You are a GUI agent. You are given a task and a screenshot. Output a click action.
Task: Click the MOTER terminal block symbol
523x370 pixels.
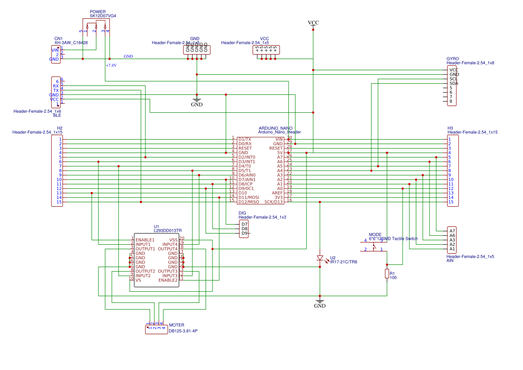(157, 329)
